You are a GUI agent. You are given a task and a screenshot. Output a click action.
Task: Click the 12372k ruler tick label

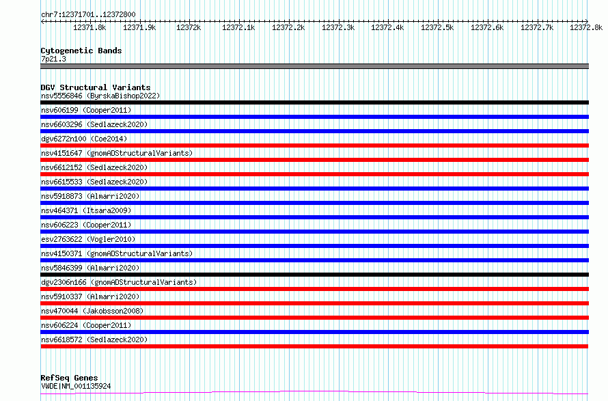tap(189, 27)
